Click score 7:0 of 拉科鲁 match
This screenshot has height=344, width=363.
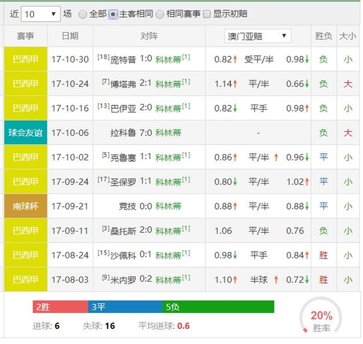[146, 133]
